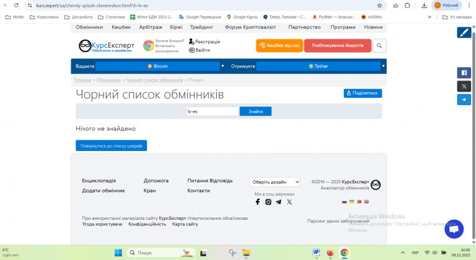Share via Facebook sidebar icon
The width and height of the screenshot is (476, 260).
click(464, 73)
